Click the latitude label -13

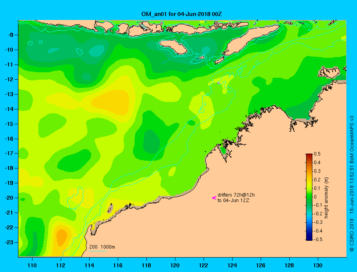[9, 94]
